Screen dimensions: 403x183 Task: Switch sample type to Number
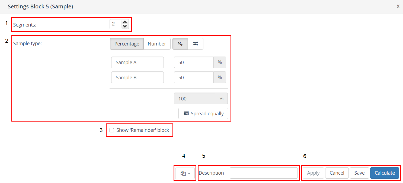[157, 44]
